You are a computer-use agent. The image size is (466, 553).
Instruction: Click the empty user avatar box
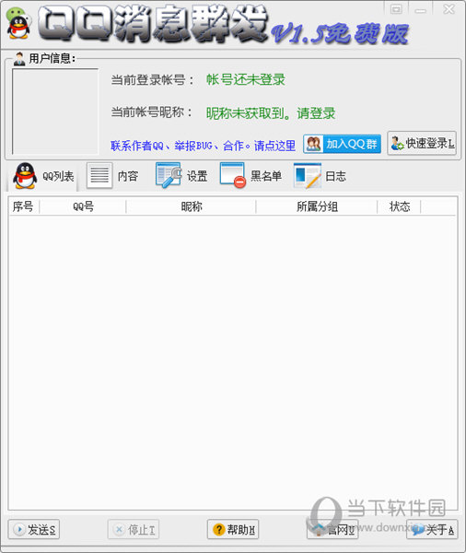pyautogui.click(x=55, y=112)
